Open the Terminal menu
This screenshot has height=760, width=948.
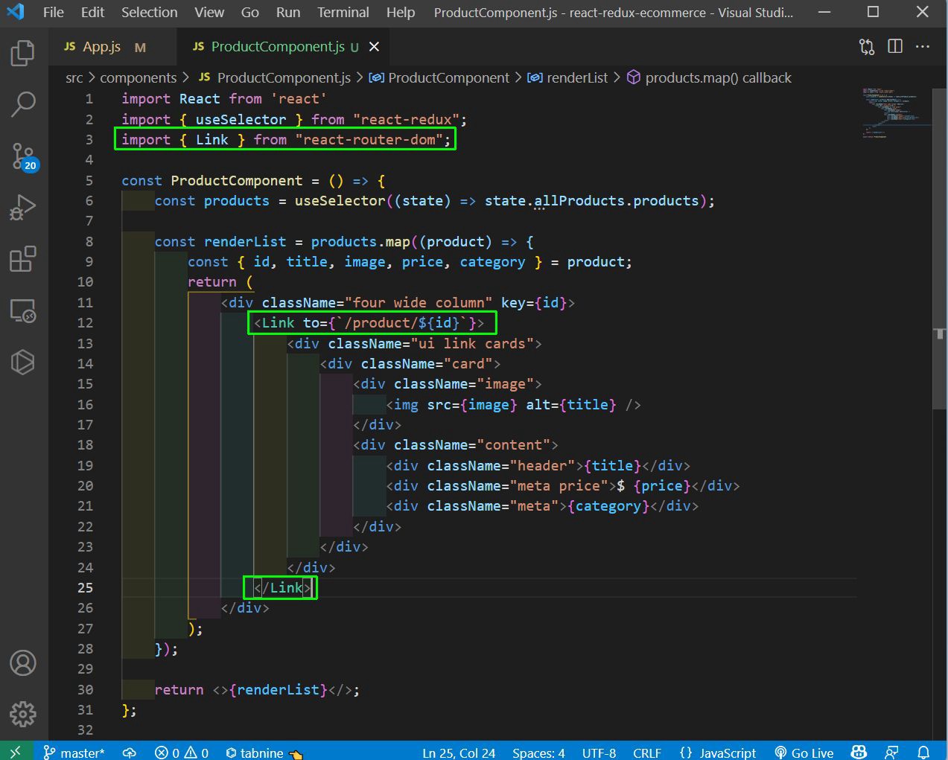point(343,13)
